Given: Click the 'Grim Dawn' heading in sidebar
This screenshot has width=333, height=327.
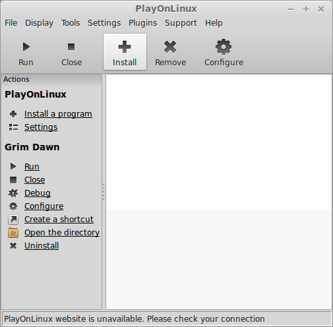Looking at the screenshot, I should [32, 147].
